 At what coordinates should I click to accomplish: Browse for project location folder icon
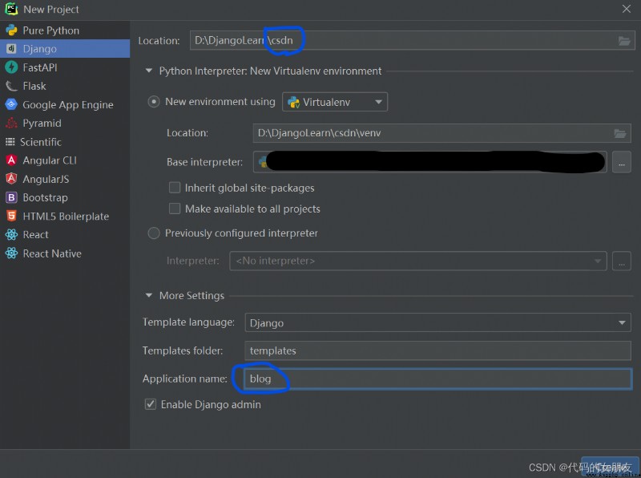coord(624,41)
